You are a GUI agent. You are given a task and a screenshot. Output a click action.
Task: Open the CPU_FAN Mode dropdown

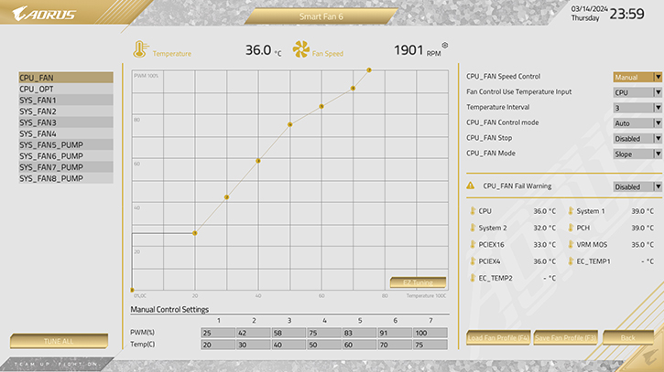point(637,154)
